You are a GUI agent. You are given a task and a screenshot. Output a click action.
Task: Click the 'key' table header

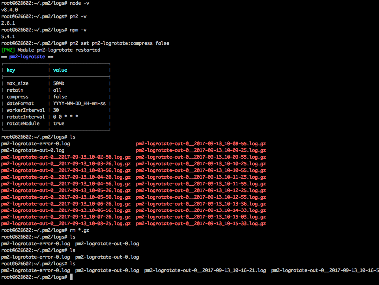[x=11, y=70]
